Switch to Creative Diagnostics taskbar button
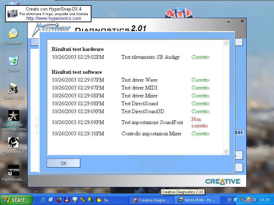 click(x=151, y=200)
